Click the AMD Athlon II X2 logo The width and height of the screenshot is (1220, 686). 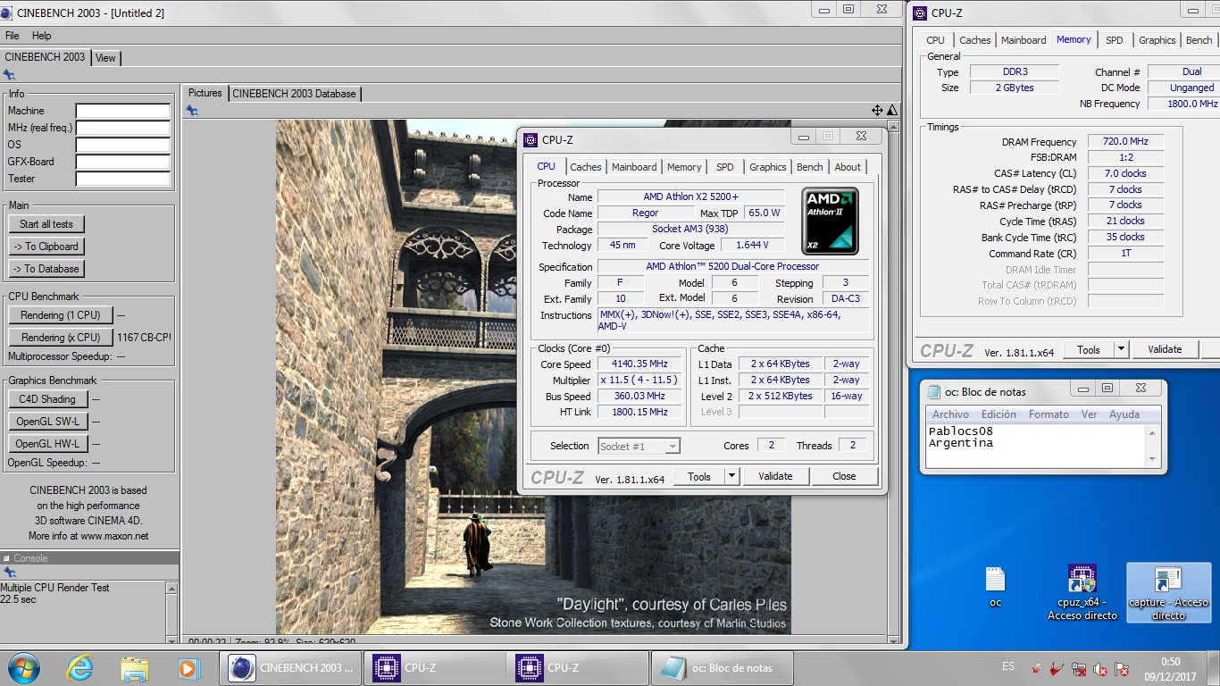(831, 221)
